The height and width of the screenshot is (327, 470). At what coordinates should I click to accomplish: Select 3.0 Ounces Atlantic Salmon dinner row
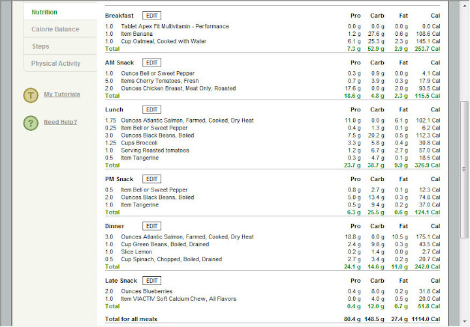(272, 236)
